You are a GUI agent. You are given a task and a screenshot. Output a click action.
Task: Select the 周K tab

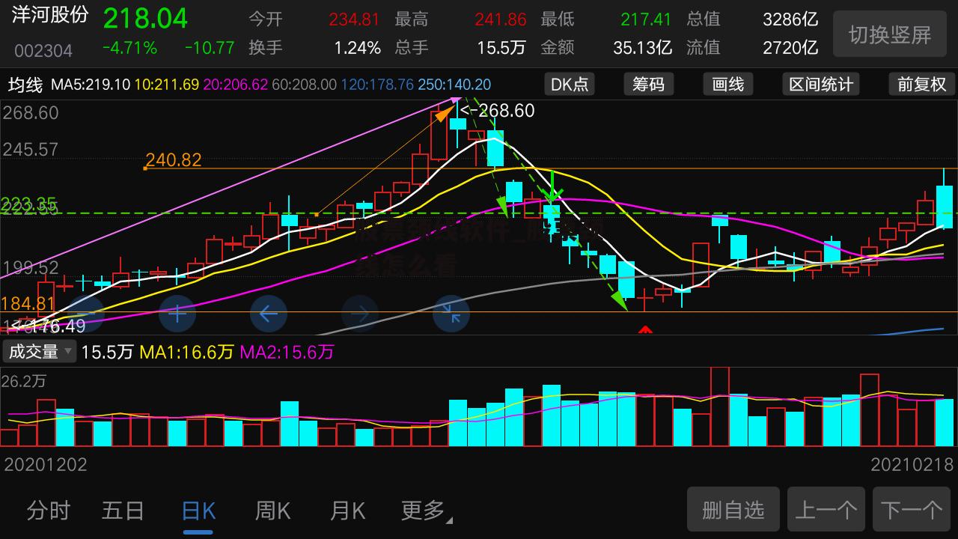tap(273, 511)
